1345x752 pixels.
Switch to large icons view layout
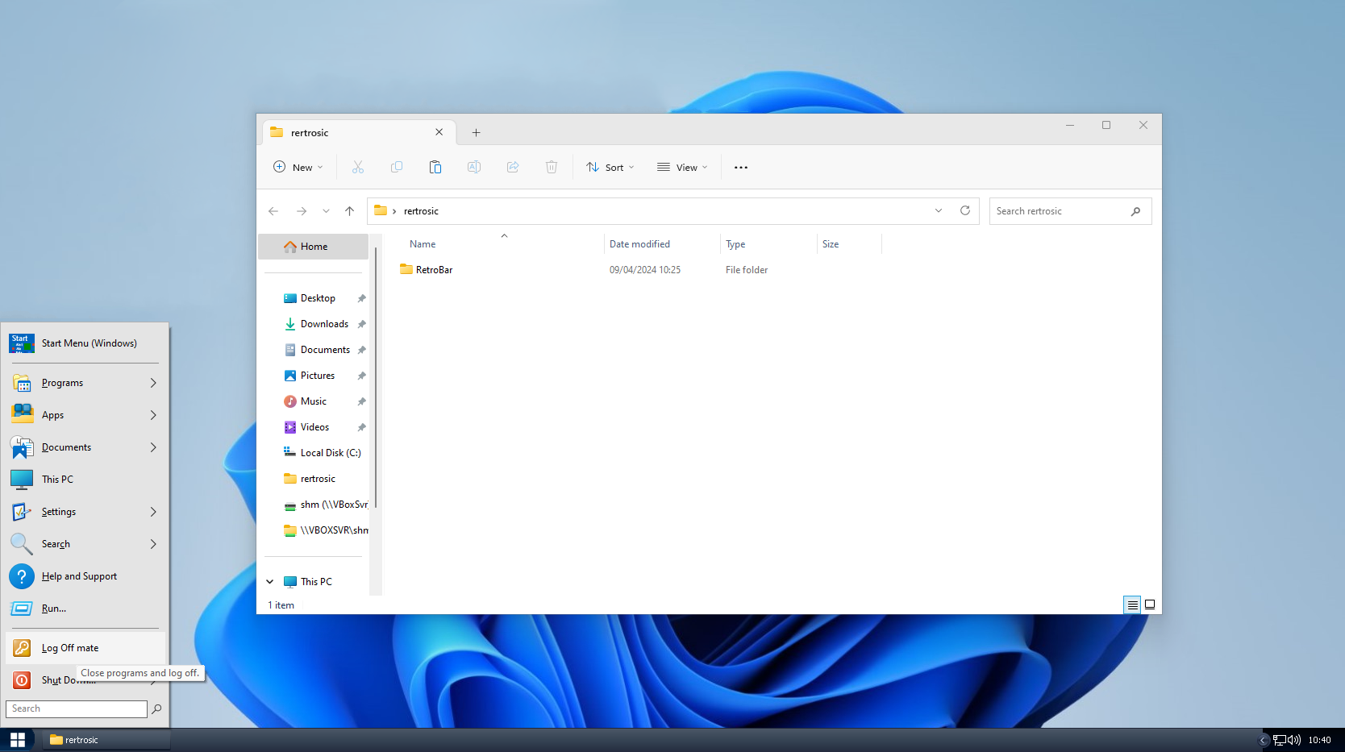[x=1150, y=605]
